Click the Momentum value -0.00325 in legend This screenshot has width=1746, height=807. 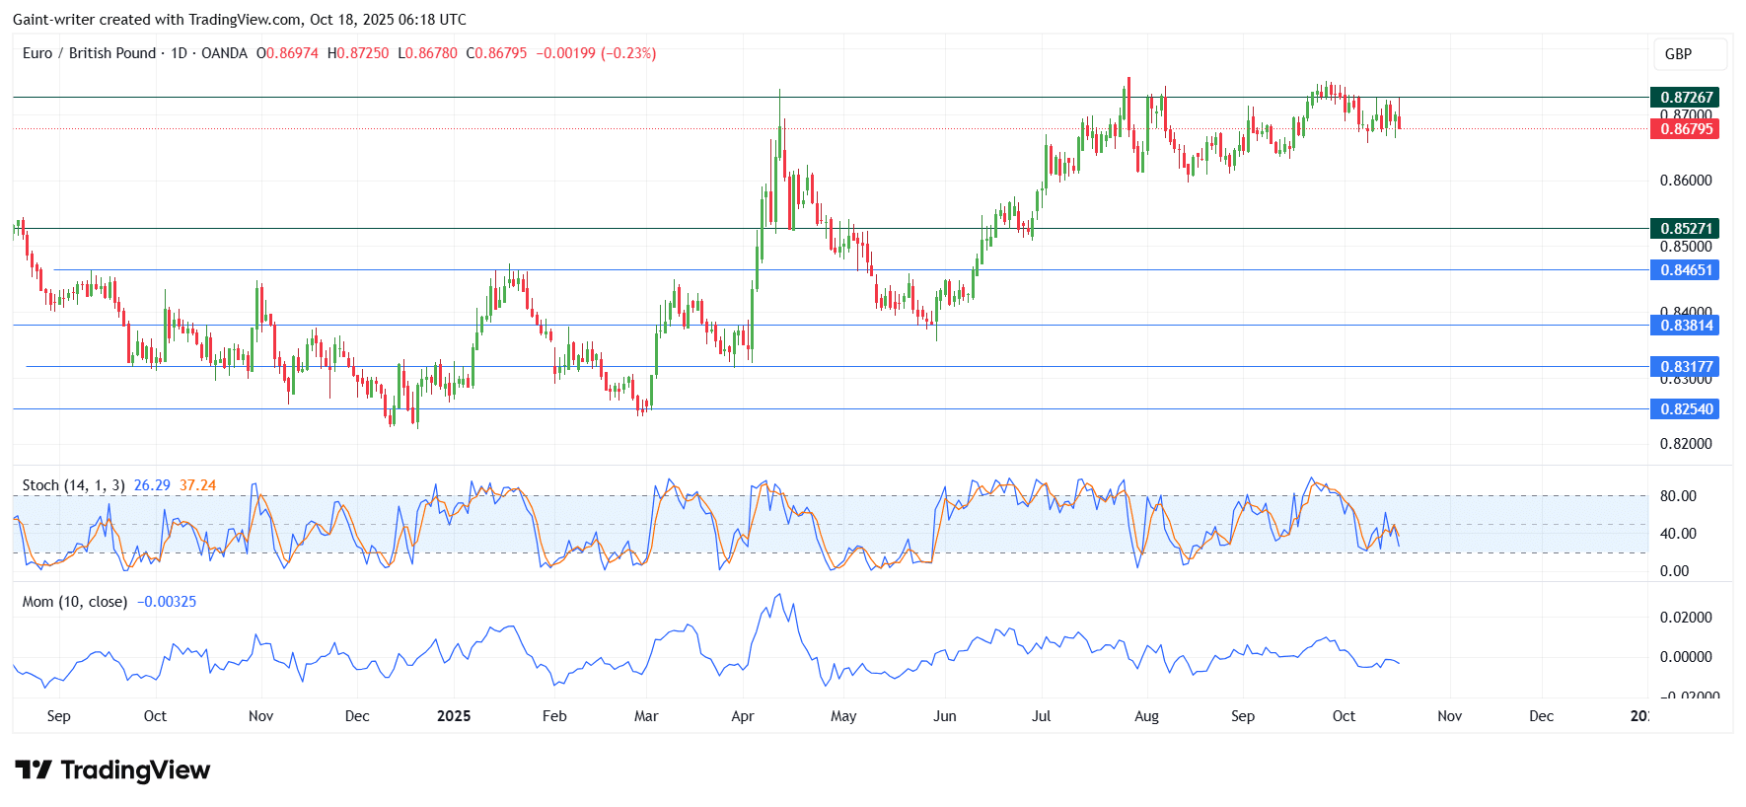(x=167, y=602)
